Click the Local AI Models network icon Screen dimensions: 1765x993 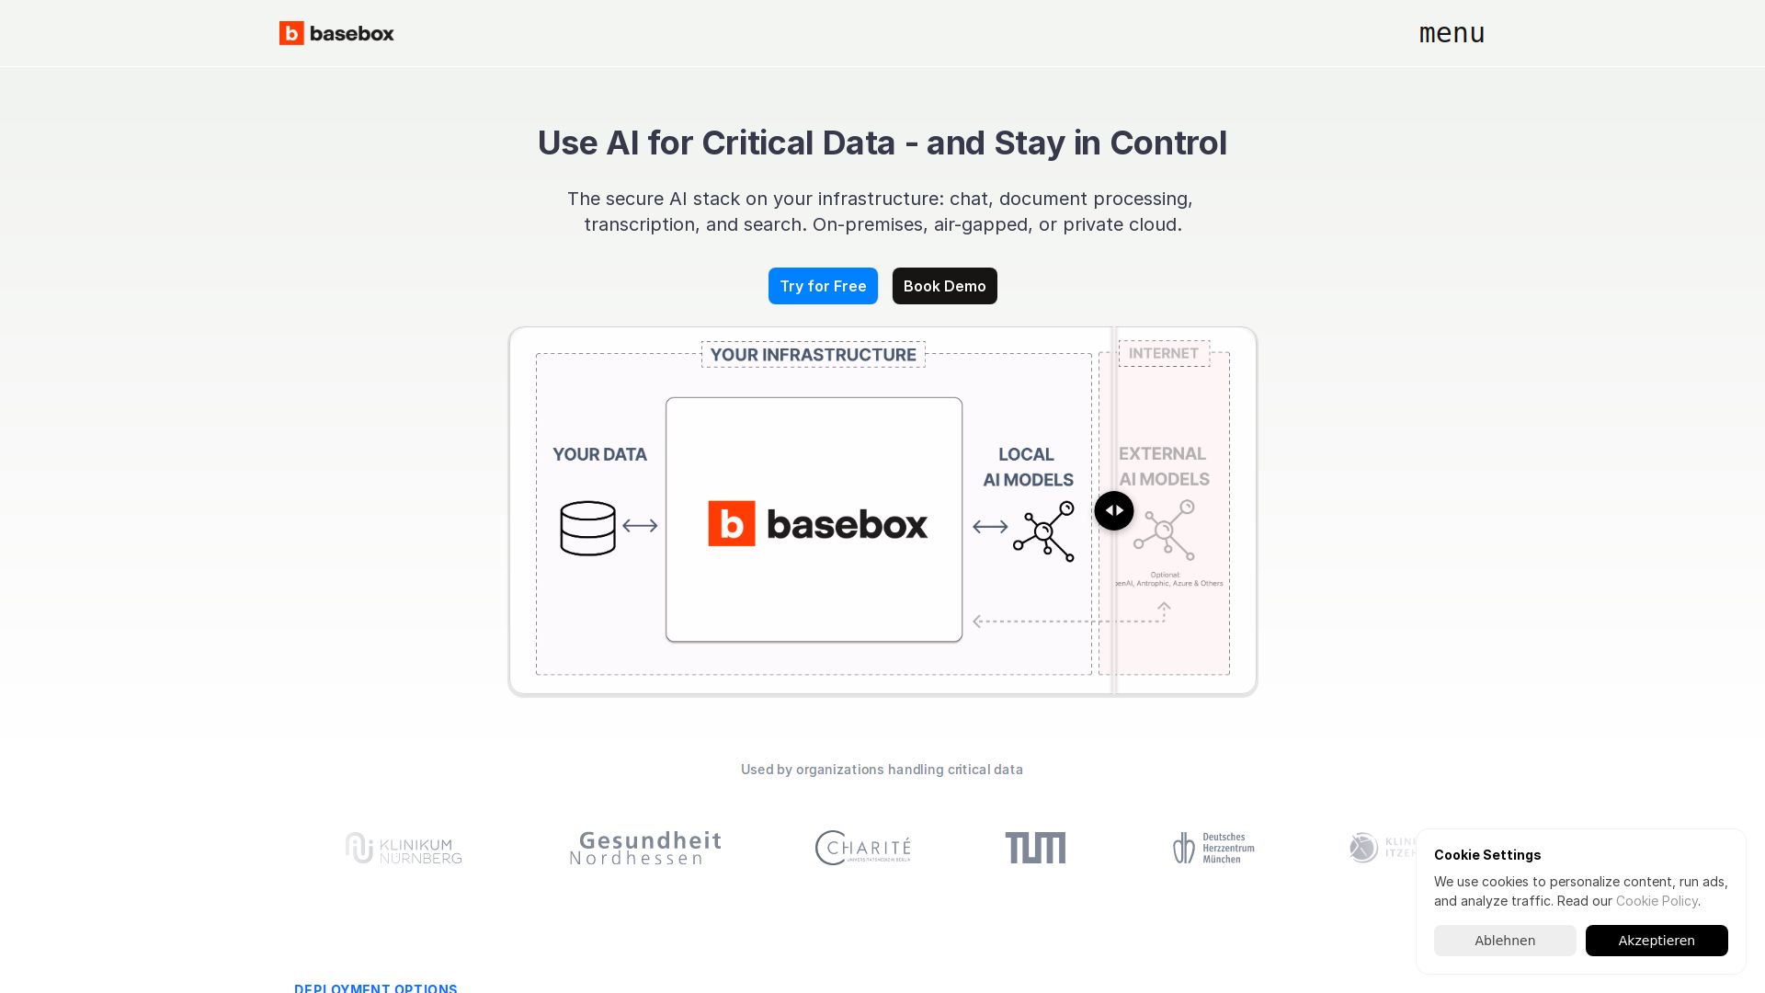(1044, 531)
